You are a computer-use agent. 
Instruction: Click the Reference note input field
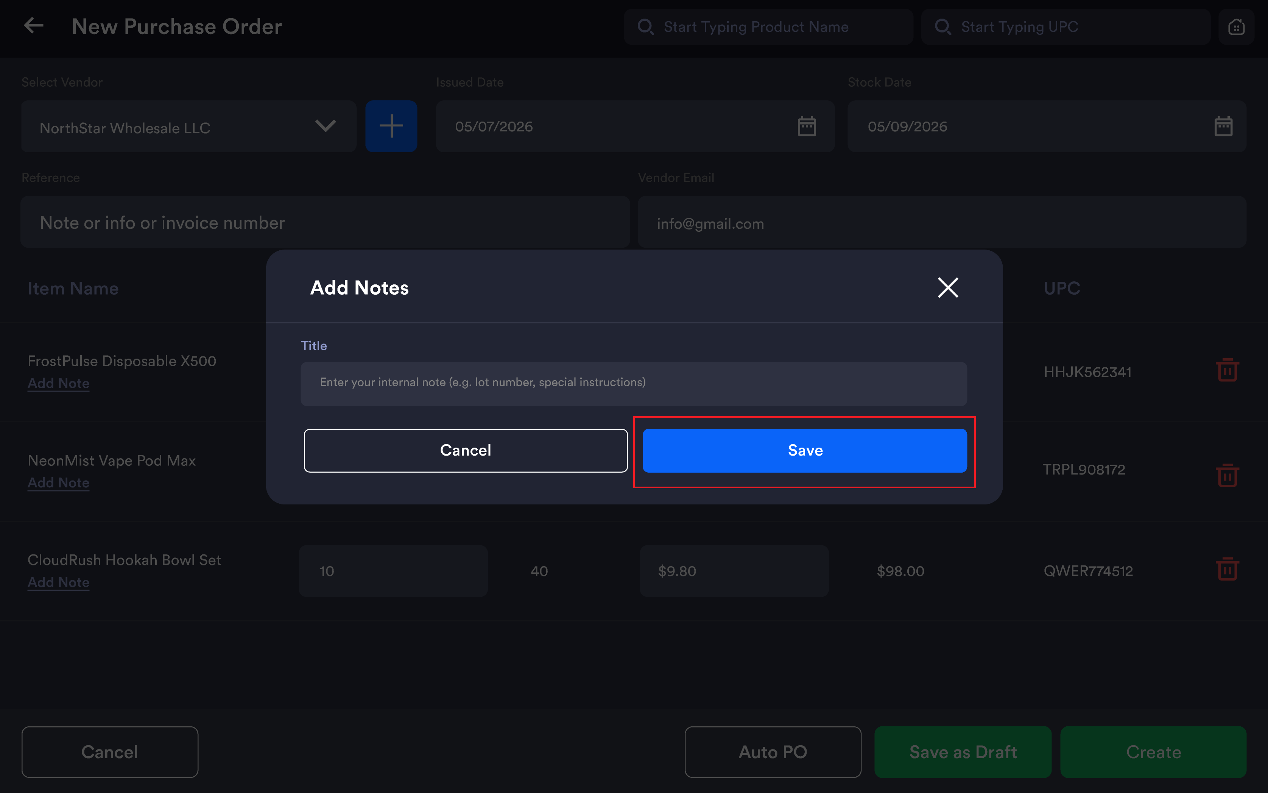coord(325,222)
